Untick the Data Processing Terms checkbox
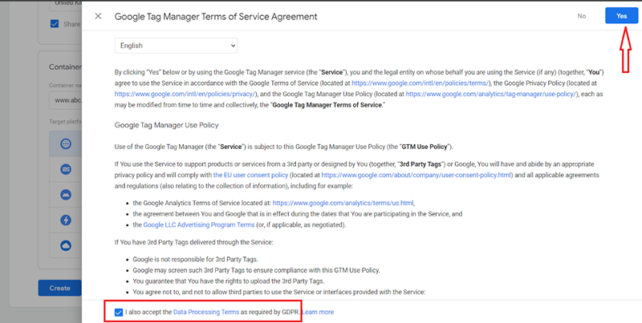 pos(119,313)
